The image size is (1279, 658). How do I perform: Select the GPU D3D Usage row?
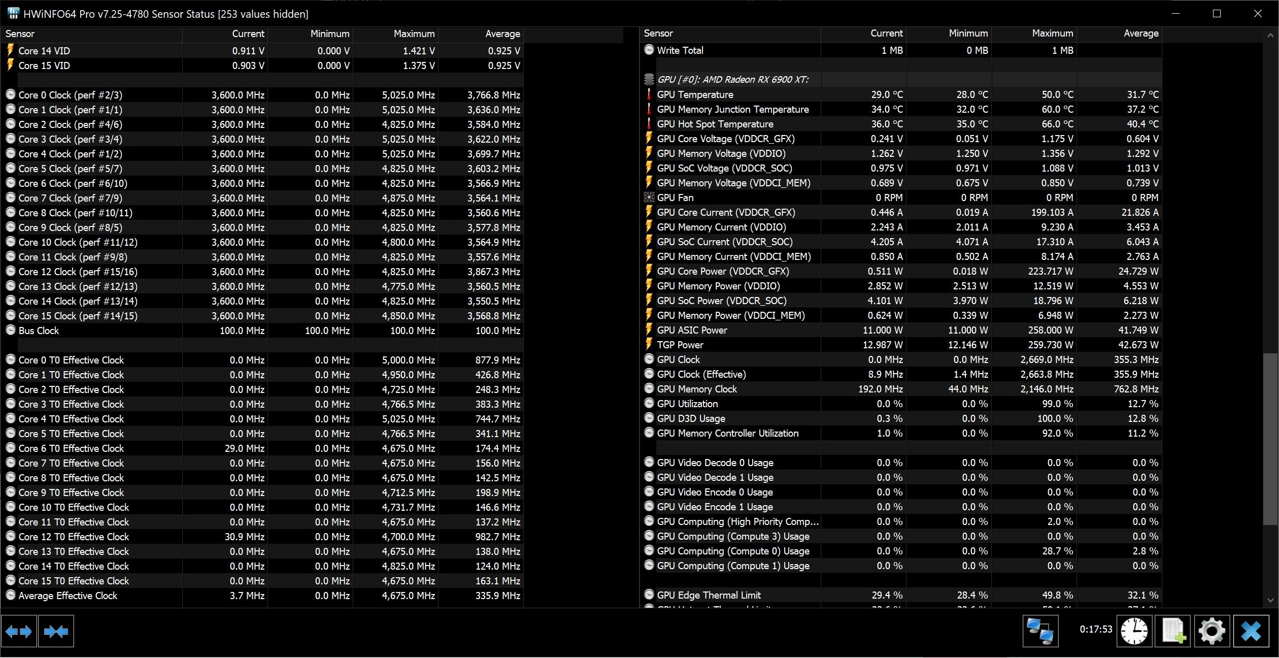click(x=901, y=418)
